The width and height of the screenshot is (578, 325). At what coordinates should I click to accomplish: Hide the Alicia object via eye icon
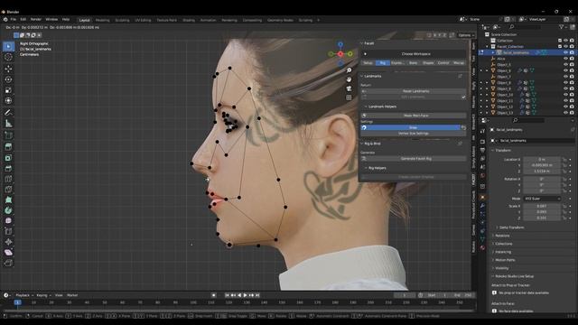click(565, 59)
